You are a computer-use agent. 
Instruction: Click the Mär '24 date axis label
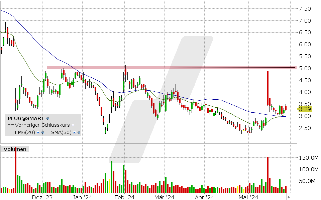click(x=165, y=197)
